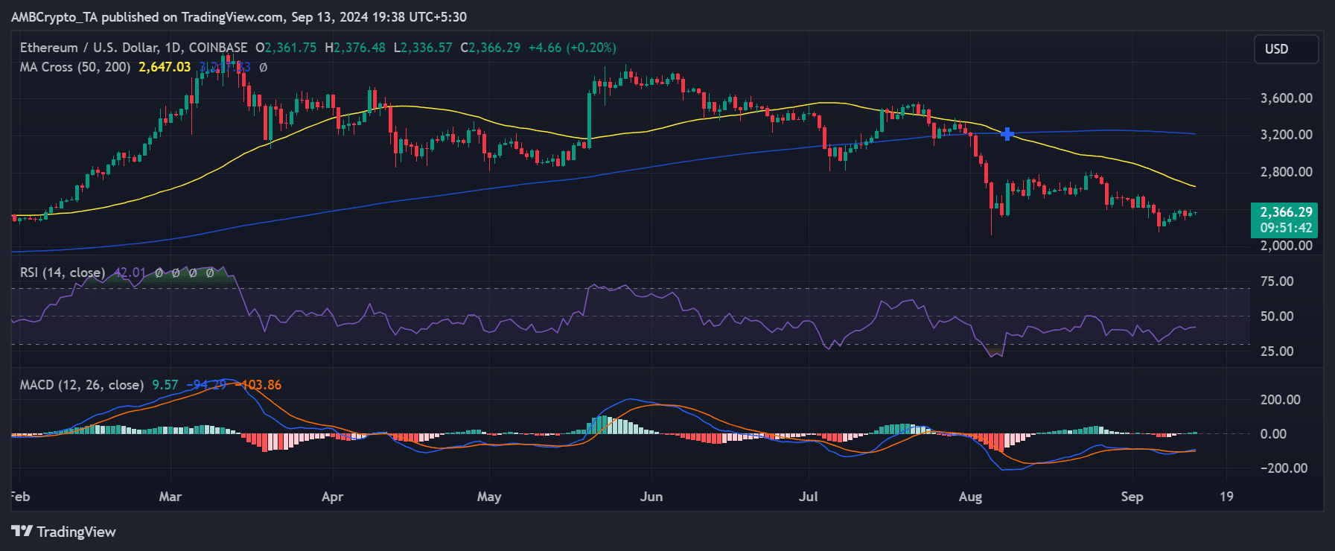Click the 19 date axis label
1335x551 pixels.
click(1226, 497)
